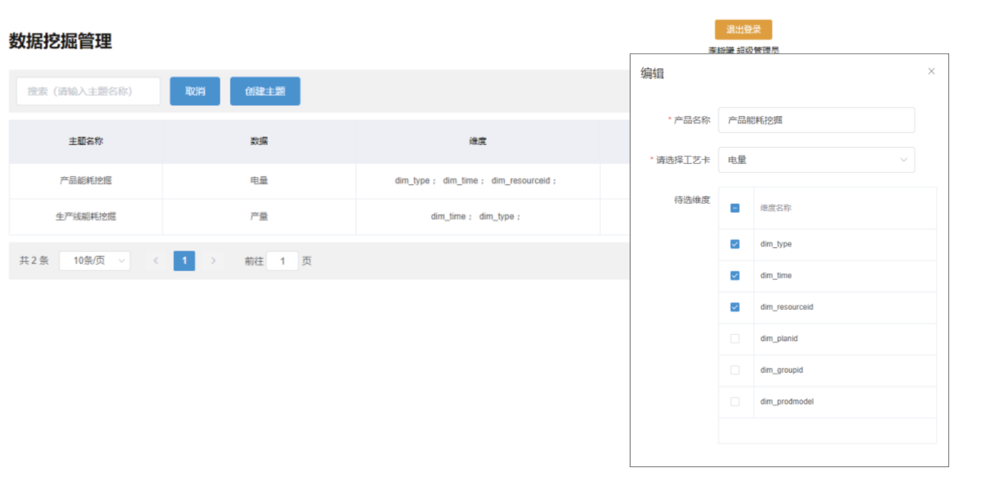Open the 请选择工艺卡 dropdown showing 电量
This screenshot has width=982, height=479.
(x=816, y=160)
